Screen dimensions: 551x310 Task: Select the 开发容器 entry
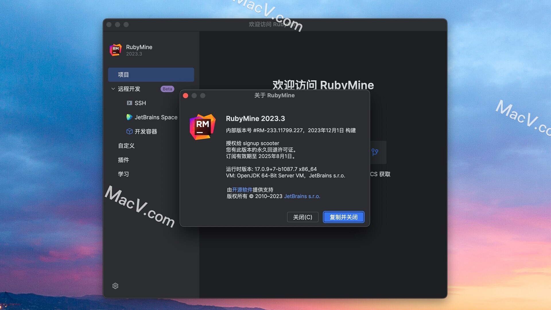pos(146,131)
